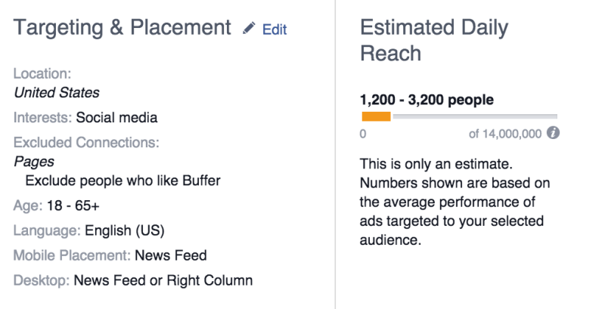Open the info icon next to 14,000,000

(553, 133)
